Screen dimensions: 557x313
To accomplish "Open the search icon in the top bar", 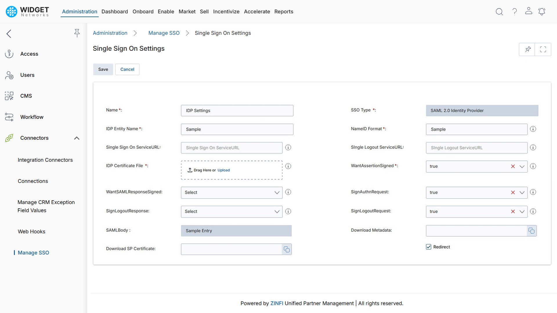I will [499, 12].
